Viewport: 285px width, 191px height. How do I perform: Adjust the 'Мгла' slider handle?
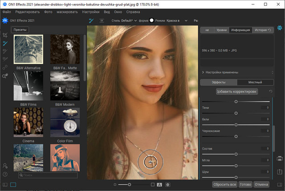click(x=236, y=166)
